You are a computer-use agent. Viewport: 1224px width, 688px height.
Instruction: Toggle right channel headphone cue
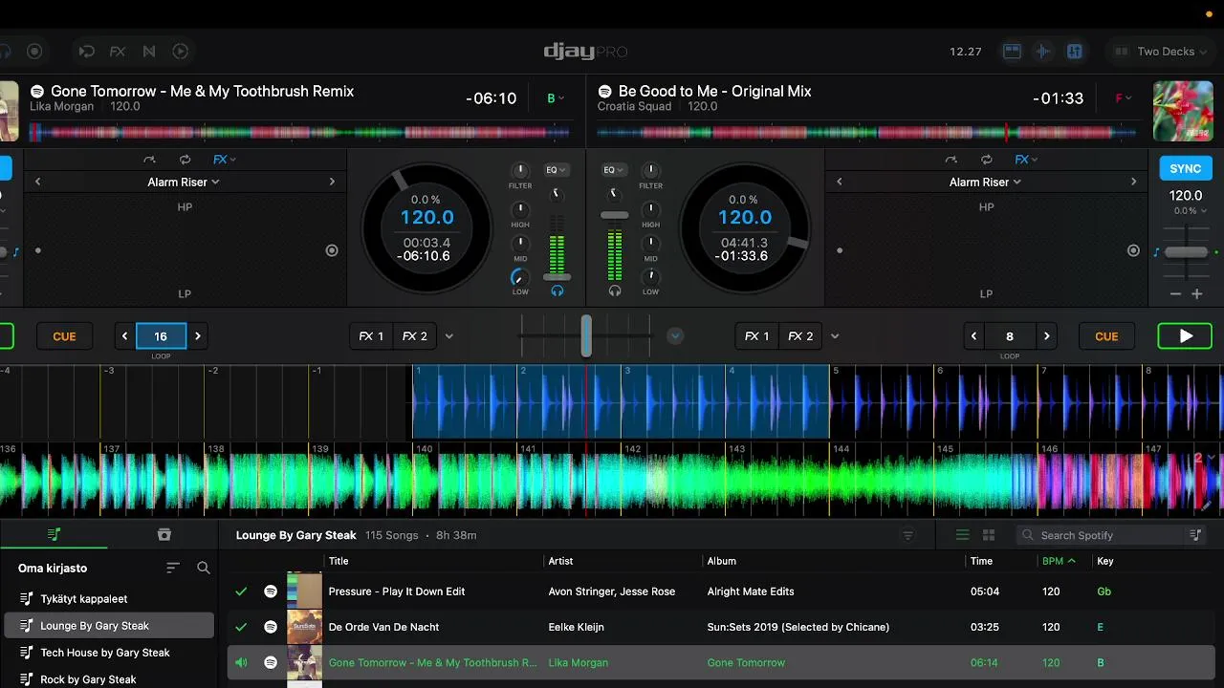pos(614,290)
